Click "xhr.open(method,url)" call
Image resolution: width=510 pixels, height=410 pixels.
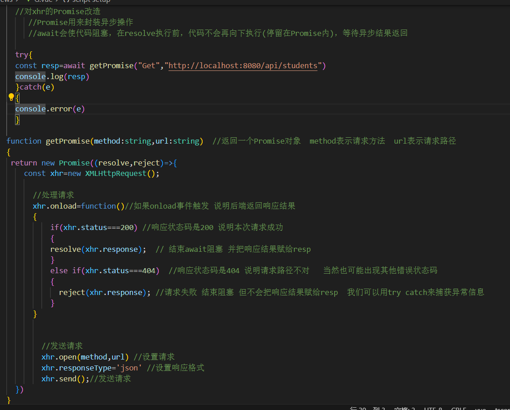[x=85, y=357]
